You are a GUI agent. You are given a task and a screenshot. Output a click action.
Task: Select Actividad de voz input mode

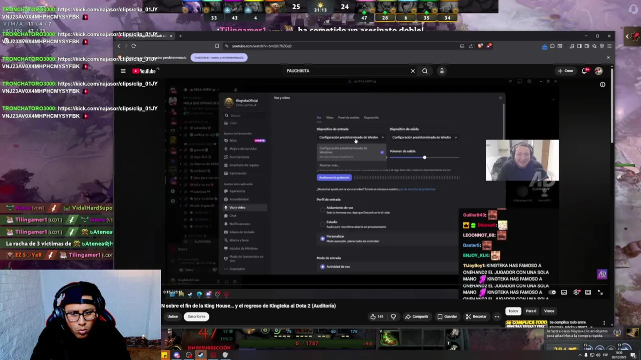click(323, 266)
